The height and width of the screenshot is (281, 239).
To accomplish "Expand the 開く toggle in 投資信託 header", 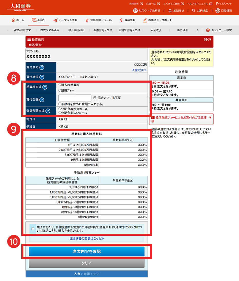I will (x=208, y=40).
